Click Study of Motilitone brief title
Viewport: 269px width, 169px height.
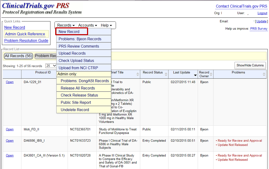118,131
